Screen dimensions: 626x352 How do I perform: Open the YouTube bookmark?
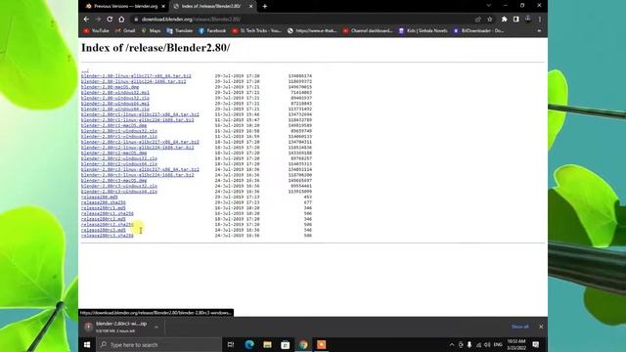tap(96, 30)
